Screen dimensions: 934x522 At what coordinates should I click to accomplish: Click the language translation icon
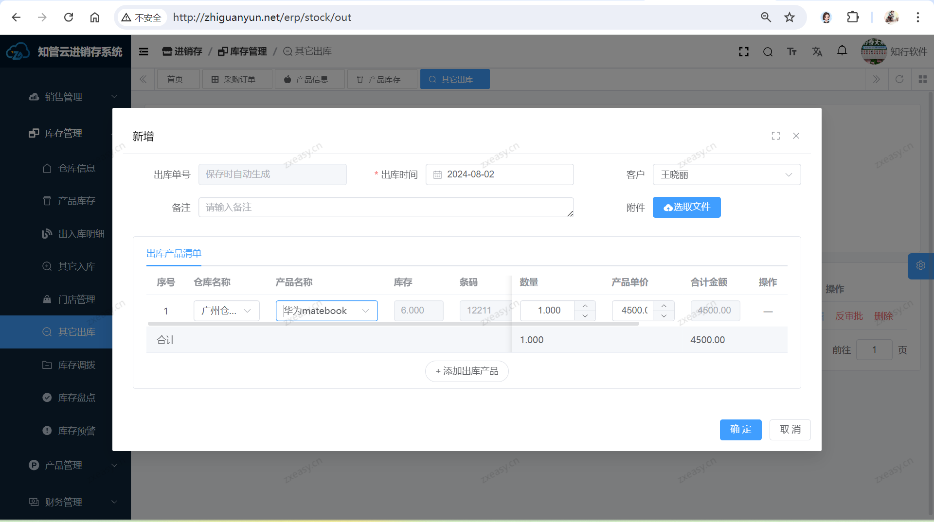(x=817, y=52)
